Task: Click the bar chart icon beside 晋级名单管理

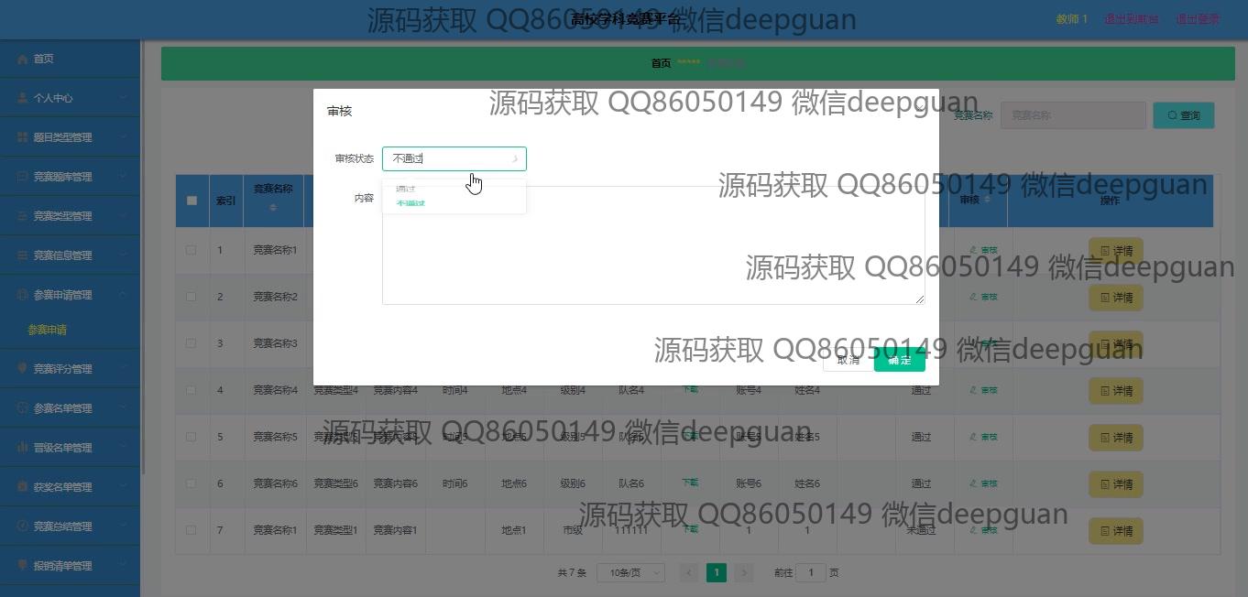Action: pos(23,448)
